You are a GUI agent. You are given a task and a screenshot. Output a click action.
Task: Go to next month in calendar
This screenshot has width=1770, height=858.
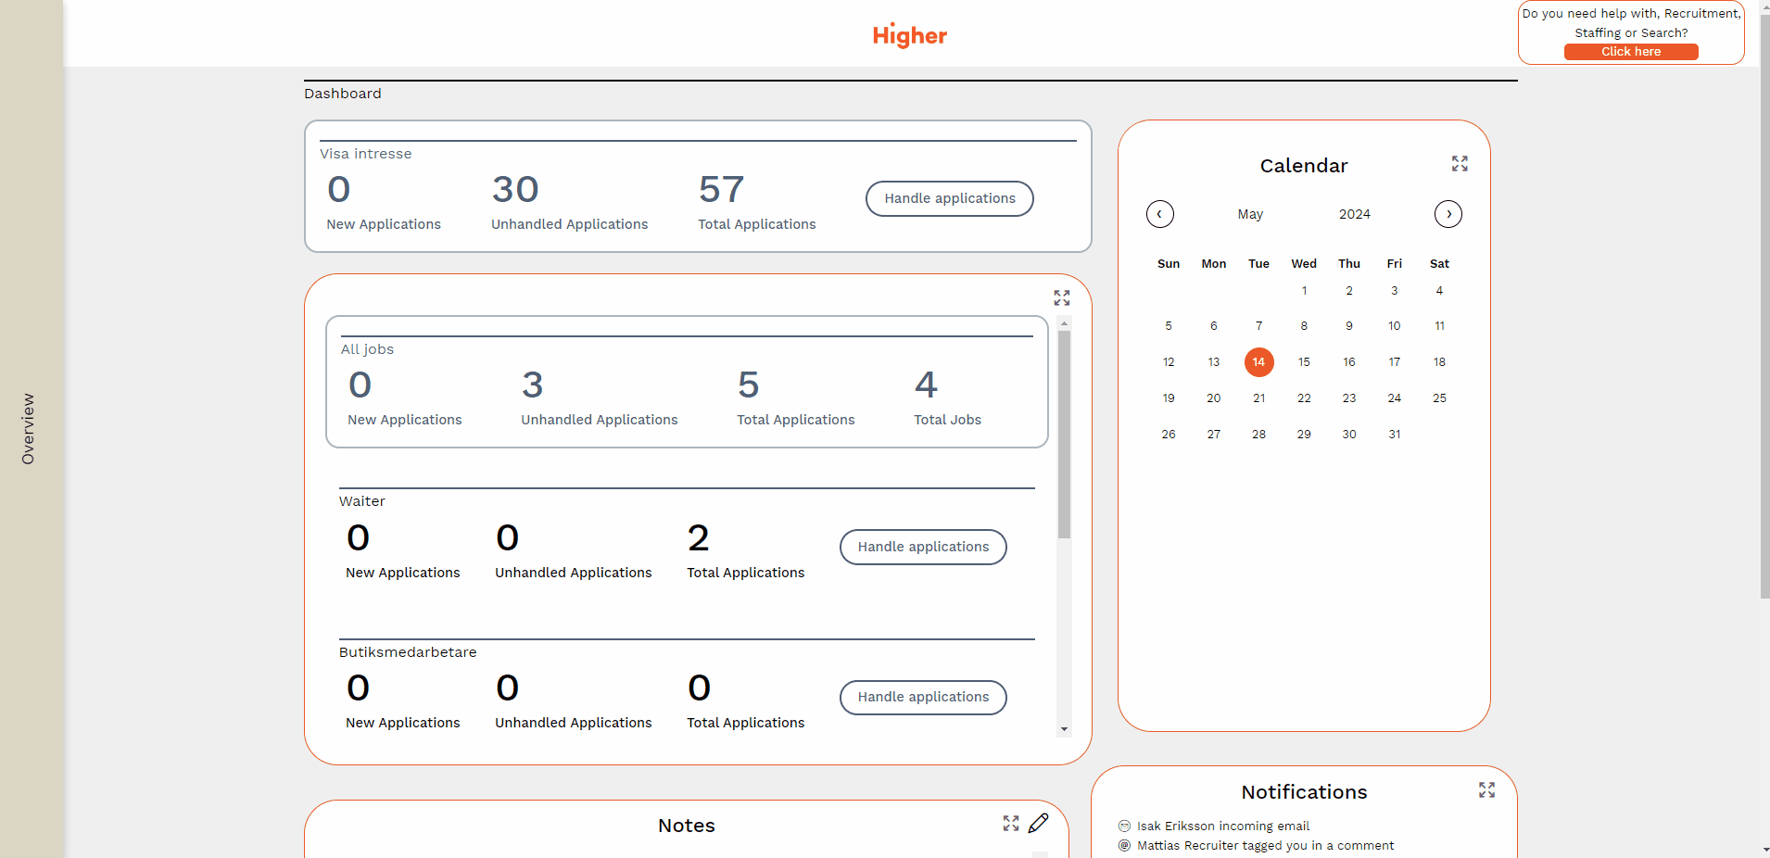point(1448,214)
